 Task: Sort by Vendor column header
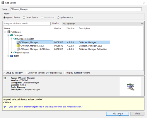point(60,28)
